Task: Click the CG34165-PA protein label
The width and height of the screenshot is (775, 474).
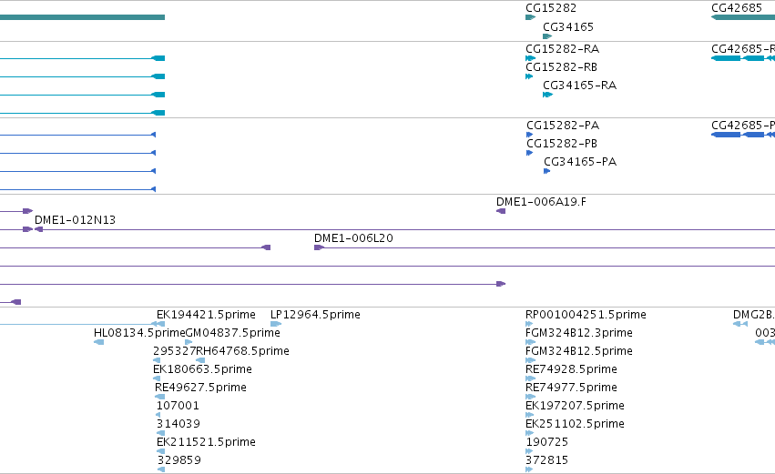Action: coord(580,162)
